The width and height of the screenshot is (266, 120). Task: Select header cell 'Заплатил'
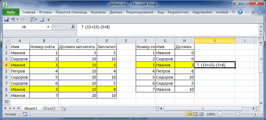pos(107,47)
